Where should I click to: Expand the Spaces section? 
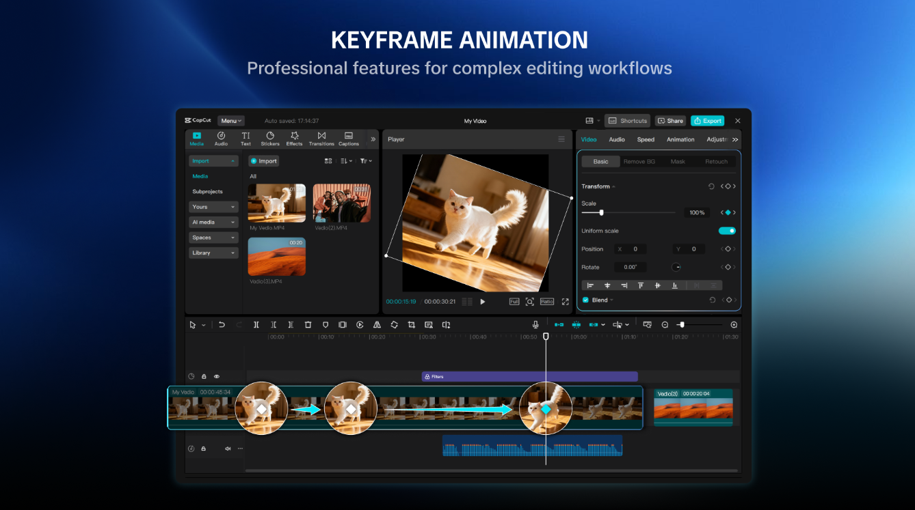[x=213, y=238]
